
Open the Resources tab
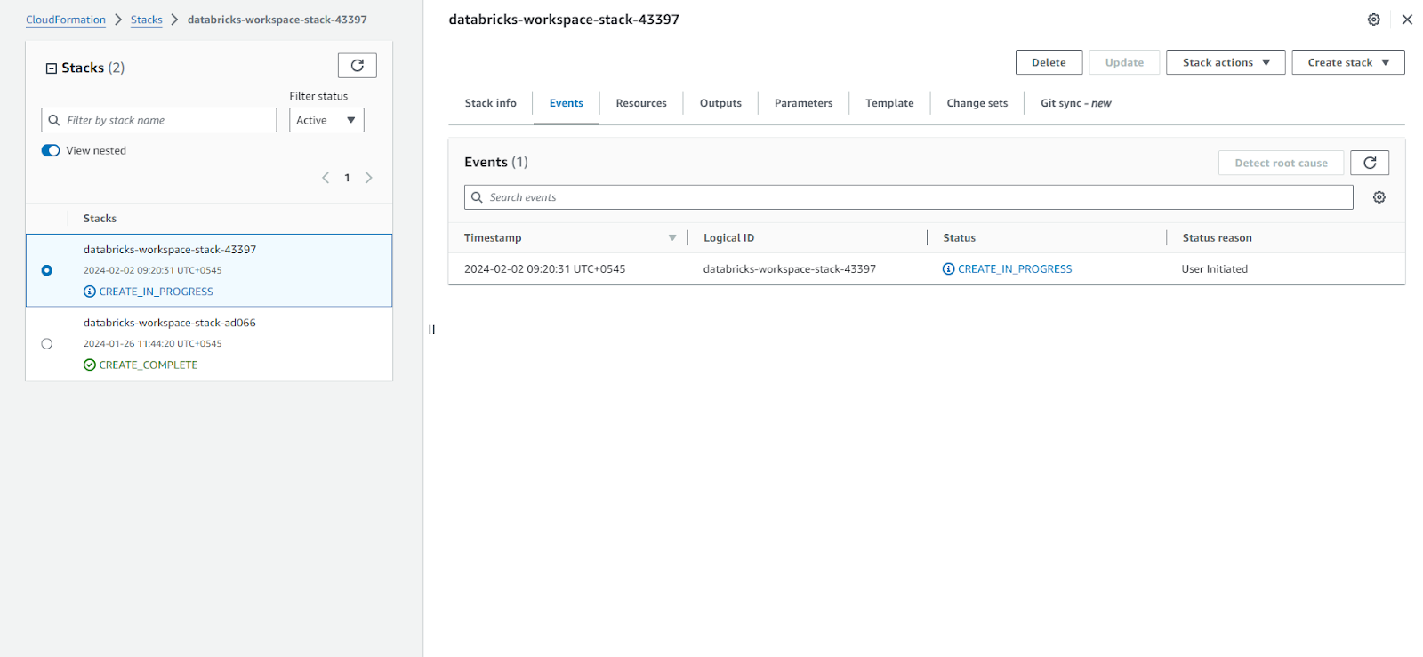(641, 103)
